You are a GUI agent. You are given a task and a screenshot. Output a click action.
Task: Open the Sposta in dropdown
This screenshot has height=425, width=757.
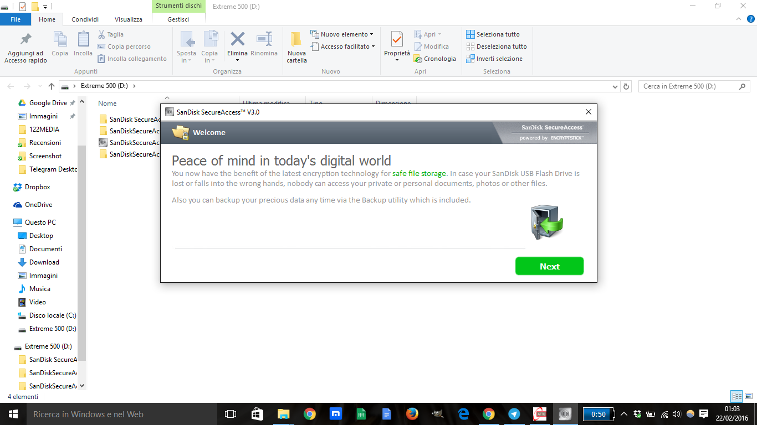187,48
